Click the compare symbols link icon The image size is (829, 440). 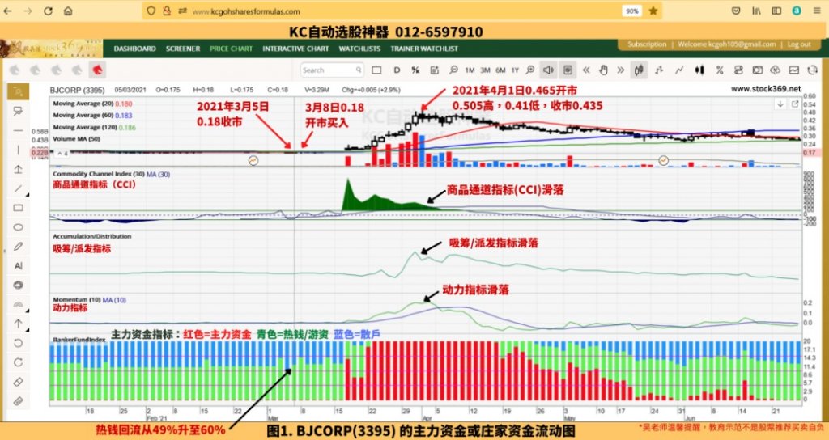point(738,70)
